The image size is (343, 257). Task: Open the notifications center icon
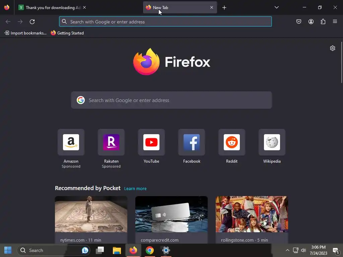(336, 251)
